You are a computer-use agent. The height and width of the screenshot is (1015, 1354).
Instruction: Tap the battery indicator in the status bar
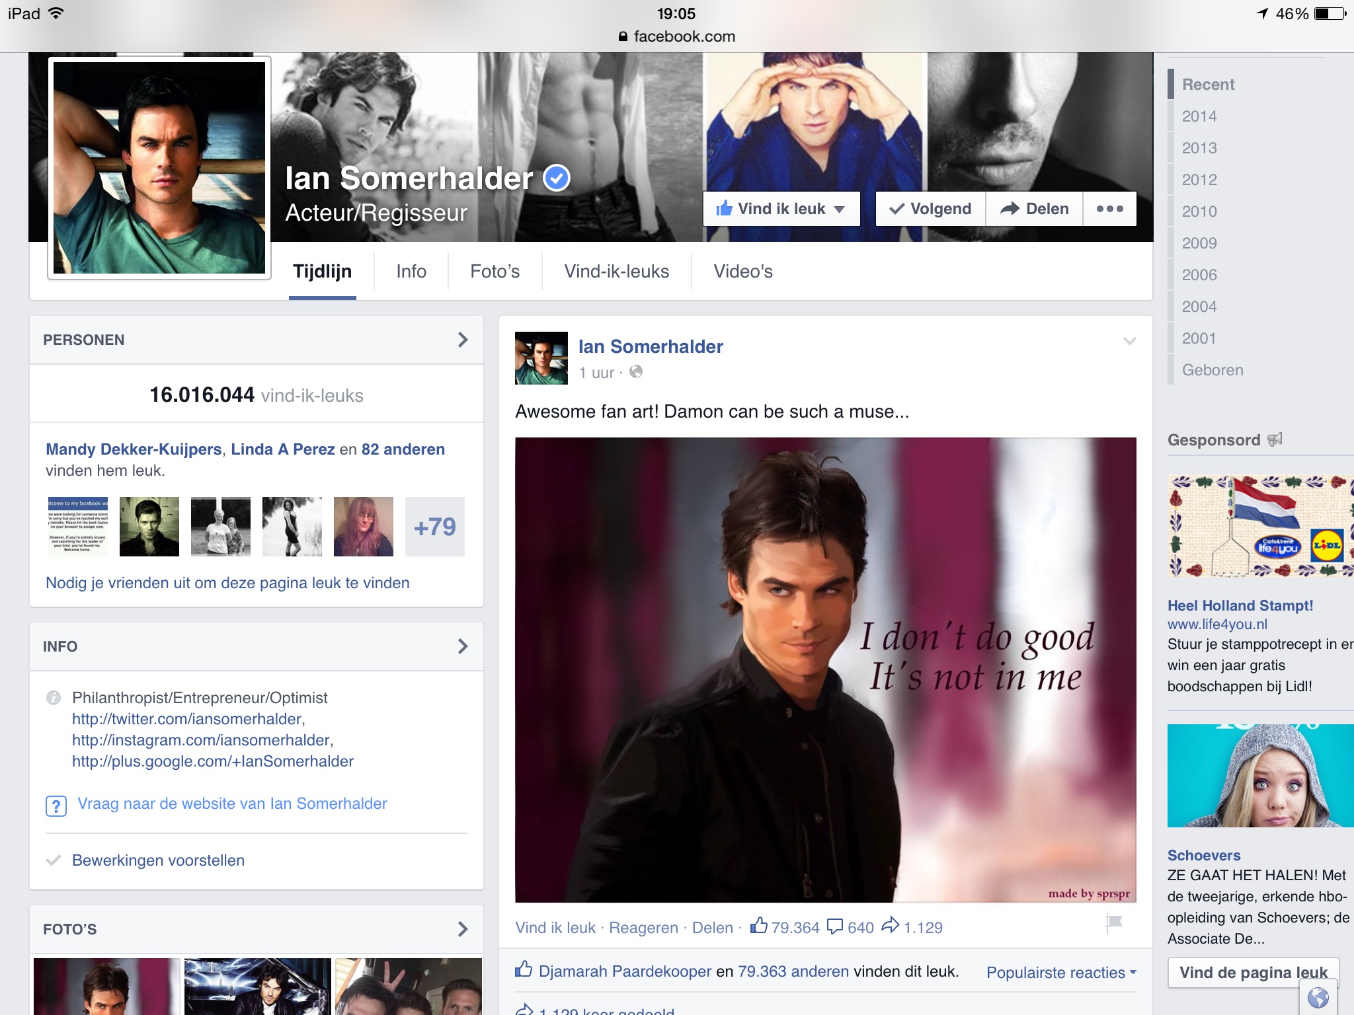pyautogui.click(x=1330, y=13)
